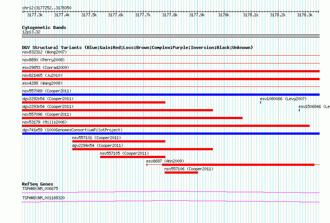Click the blue gain bar of dgv741e59
This screenshot has width=330, height=223.
coord(171,134)
